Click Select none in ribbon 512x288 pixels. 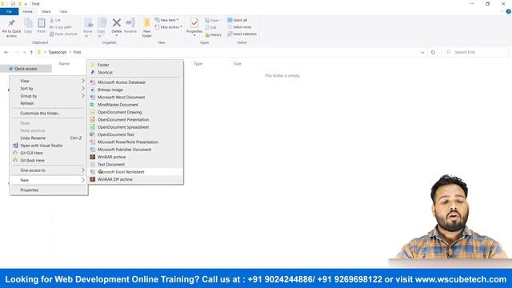tap(239, 27)
